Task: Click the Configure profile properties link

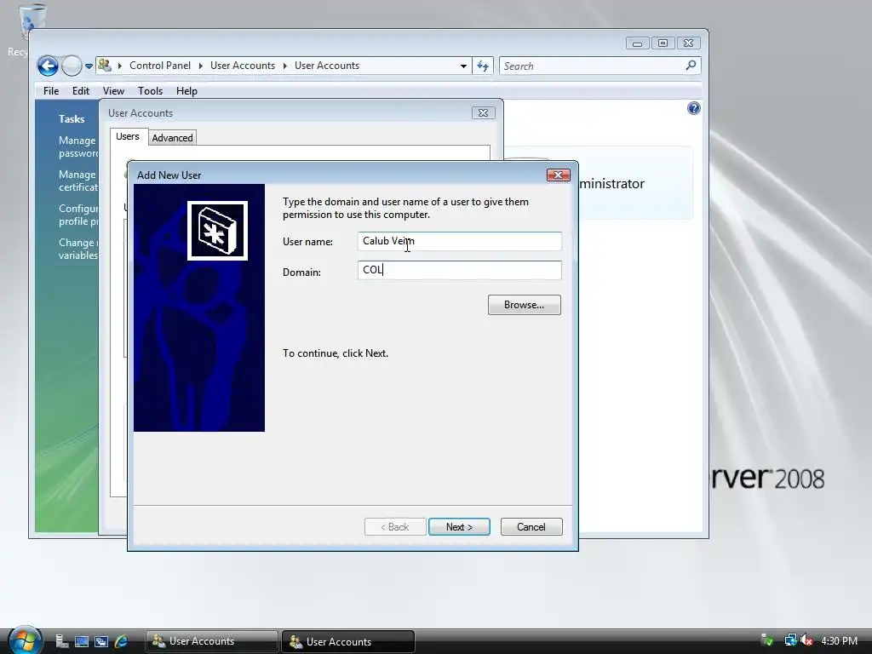Action: (x=78, y=215)
